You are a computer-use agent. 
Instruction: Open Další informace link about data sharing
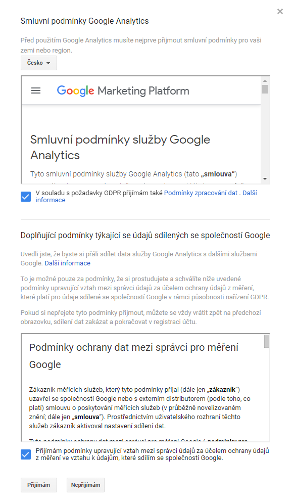[x=68, y=263]
